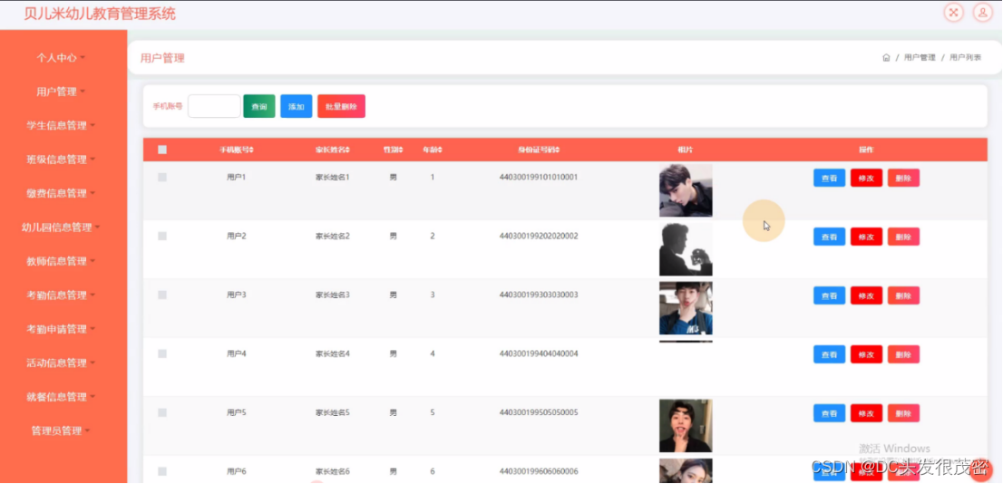Click the user avatar icon at top right
The width and height of the screenshot is (1003, 484).
(x=982, y=12)
